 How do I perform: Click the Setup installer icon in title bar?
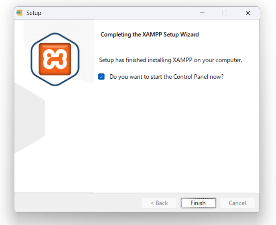click(x=20, y=13)
